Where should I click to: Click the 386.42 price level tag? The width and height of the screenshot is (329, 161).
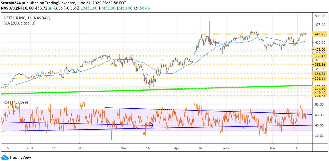coord(319,56)
